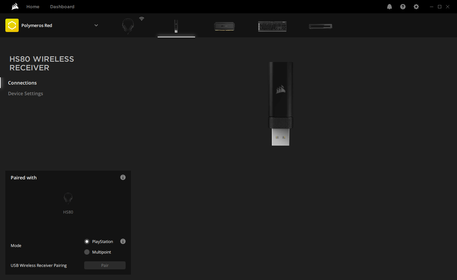Open the help question mark icon
The height and width of the screenshot is (280, 457).
403,7
